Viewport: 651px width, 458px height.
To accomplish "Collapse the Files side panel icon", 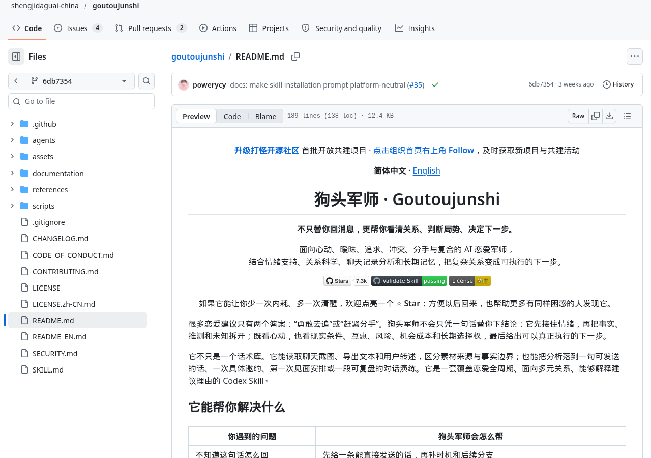I will point(16,56).
